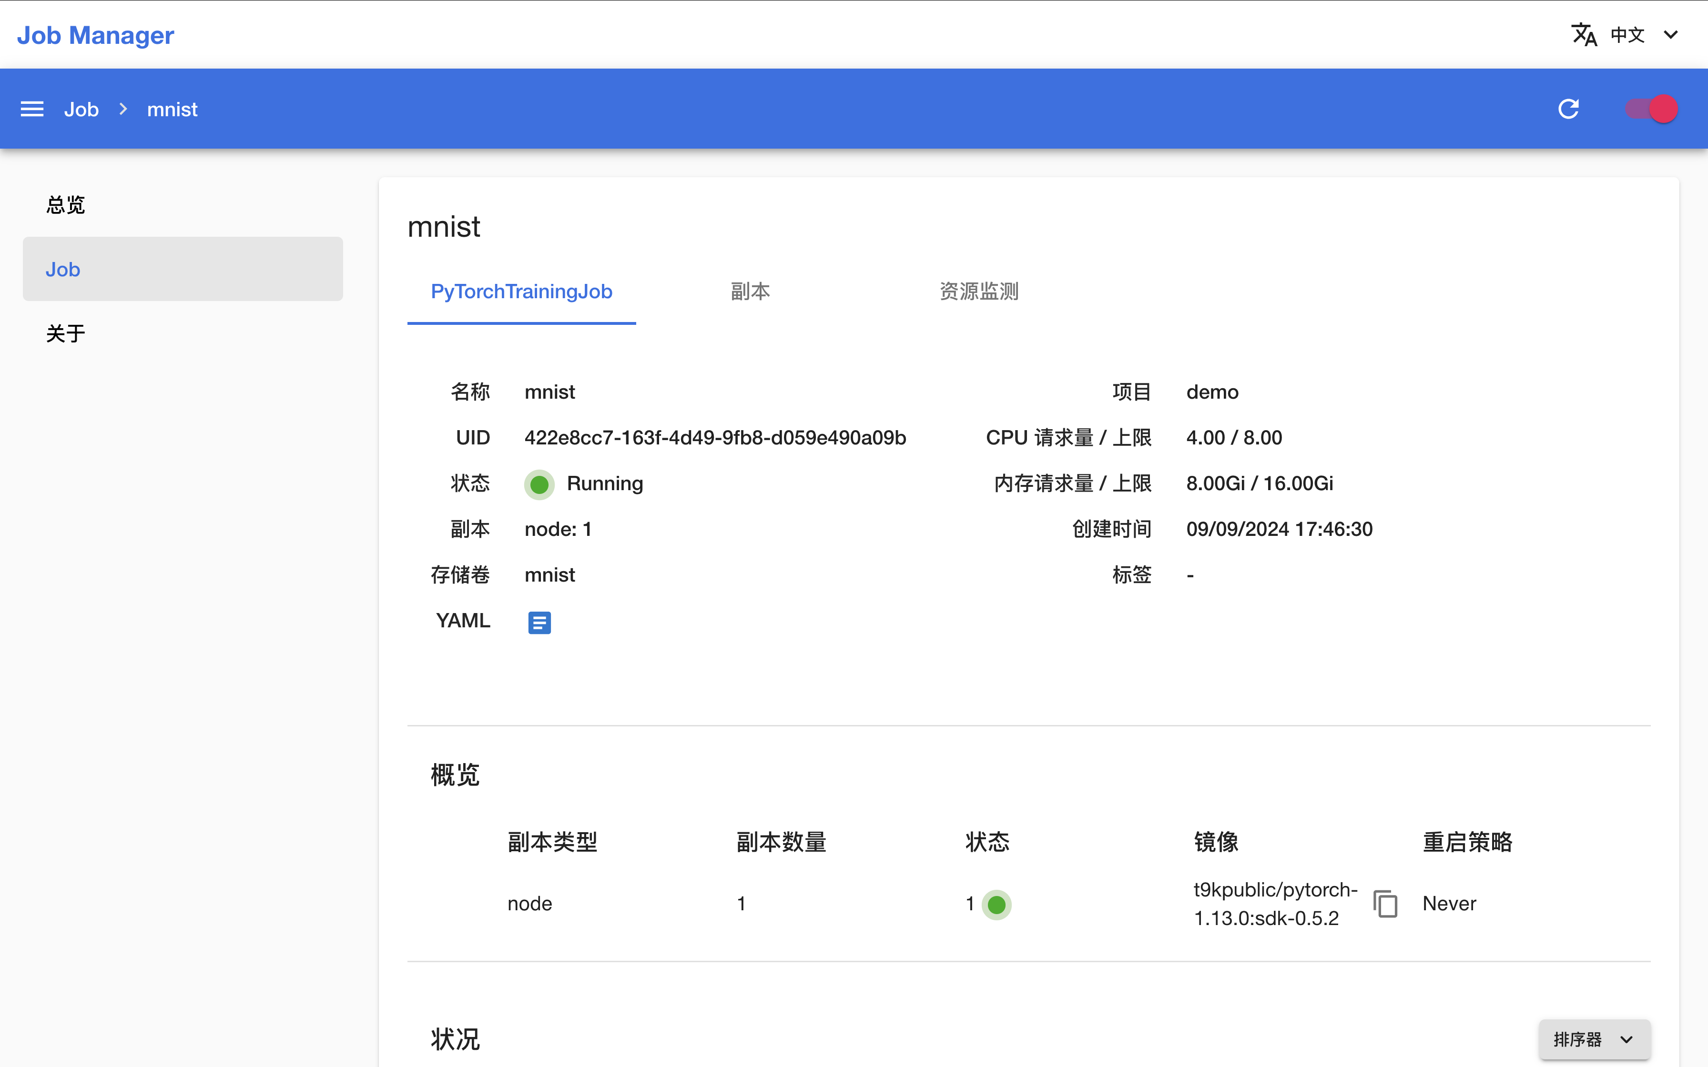Open 关于 in the sidebar
This screenshot has width=1708, height=1067.
pyautogui.click(x=183, y=333)
